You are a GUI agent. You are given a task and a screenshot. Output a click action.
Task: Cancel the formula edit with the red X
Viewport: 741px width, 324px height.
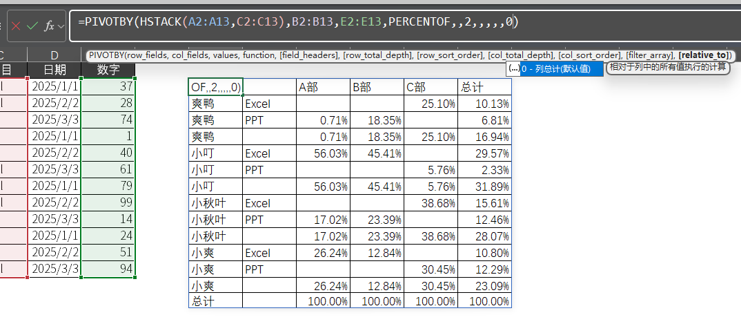click(16, 26)
